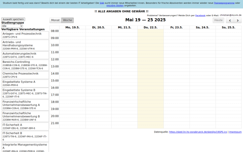Screen dimensions: 243x152
Task: Click the Fr, 23.5. column header
Action: (177, 28)
